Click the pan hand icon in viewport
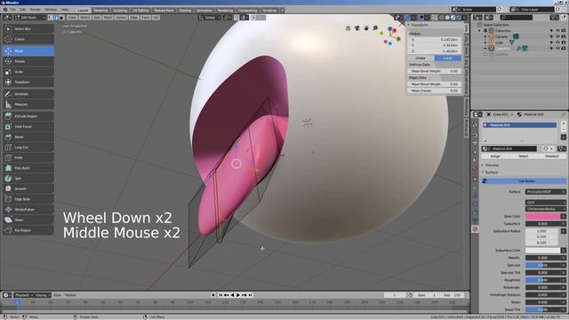 pyautogui.click(x=366, y=28)
